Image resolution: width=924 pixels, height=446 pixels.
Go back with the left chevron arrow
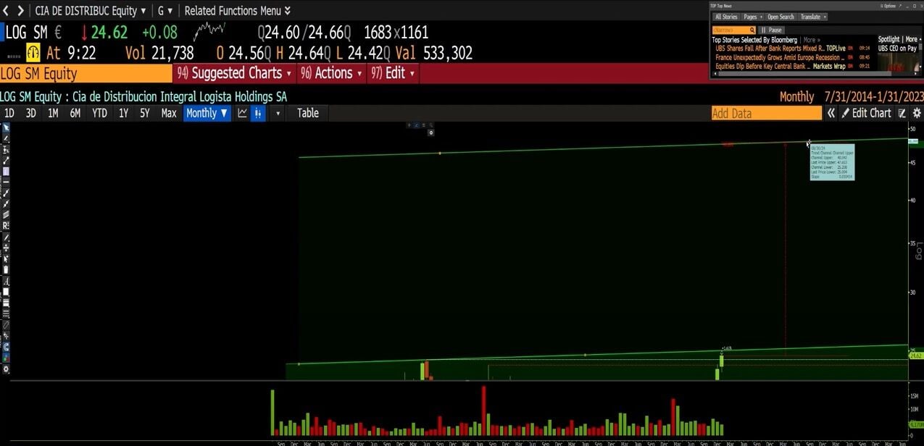pos(6,11)
